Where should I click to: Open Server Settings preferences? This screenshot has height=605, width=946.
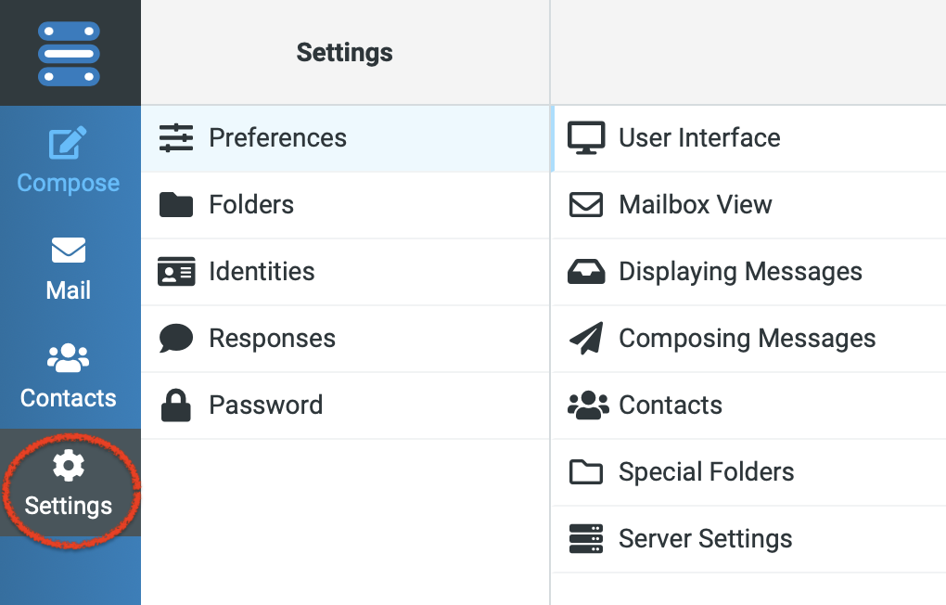click(x=748, y=540)
